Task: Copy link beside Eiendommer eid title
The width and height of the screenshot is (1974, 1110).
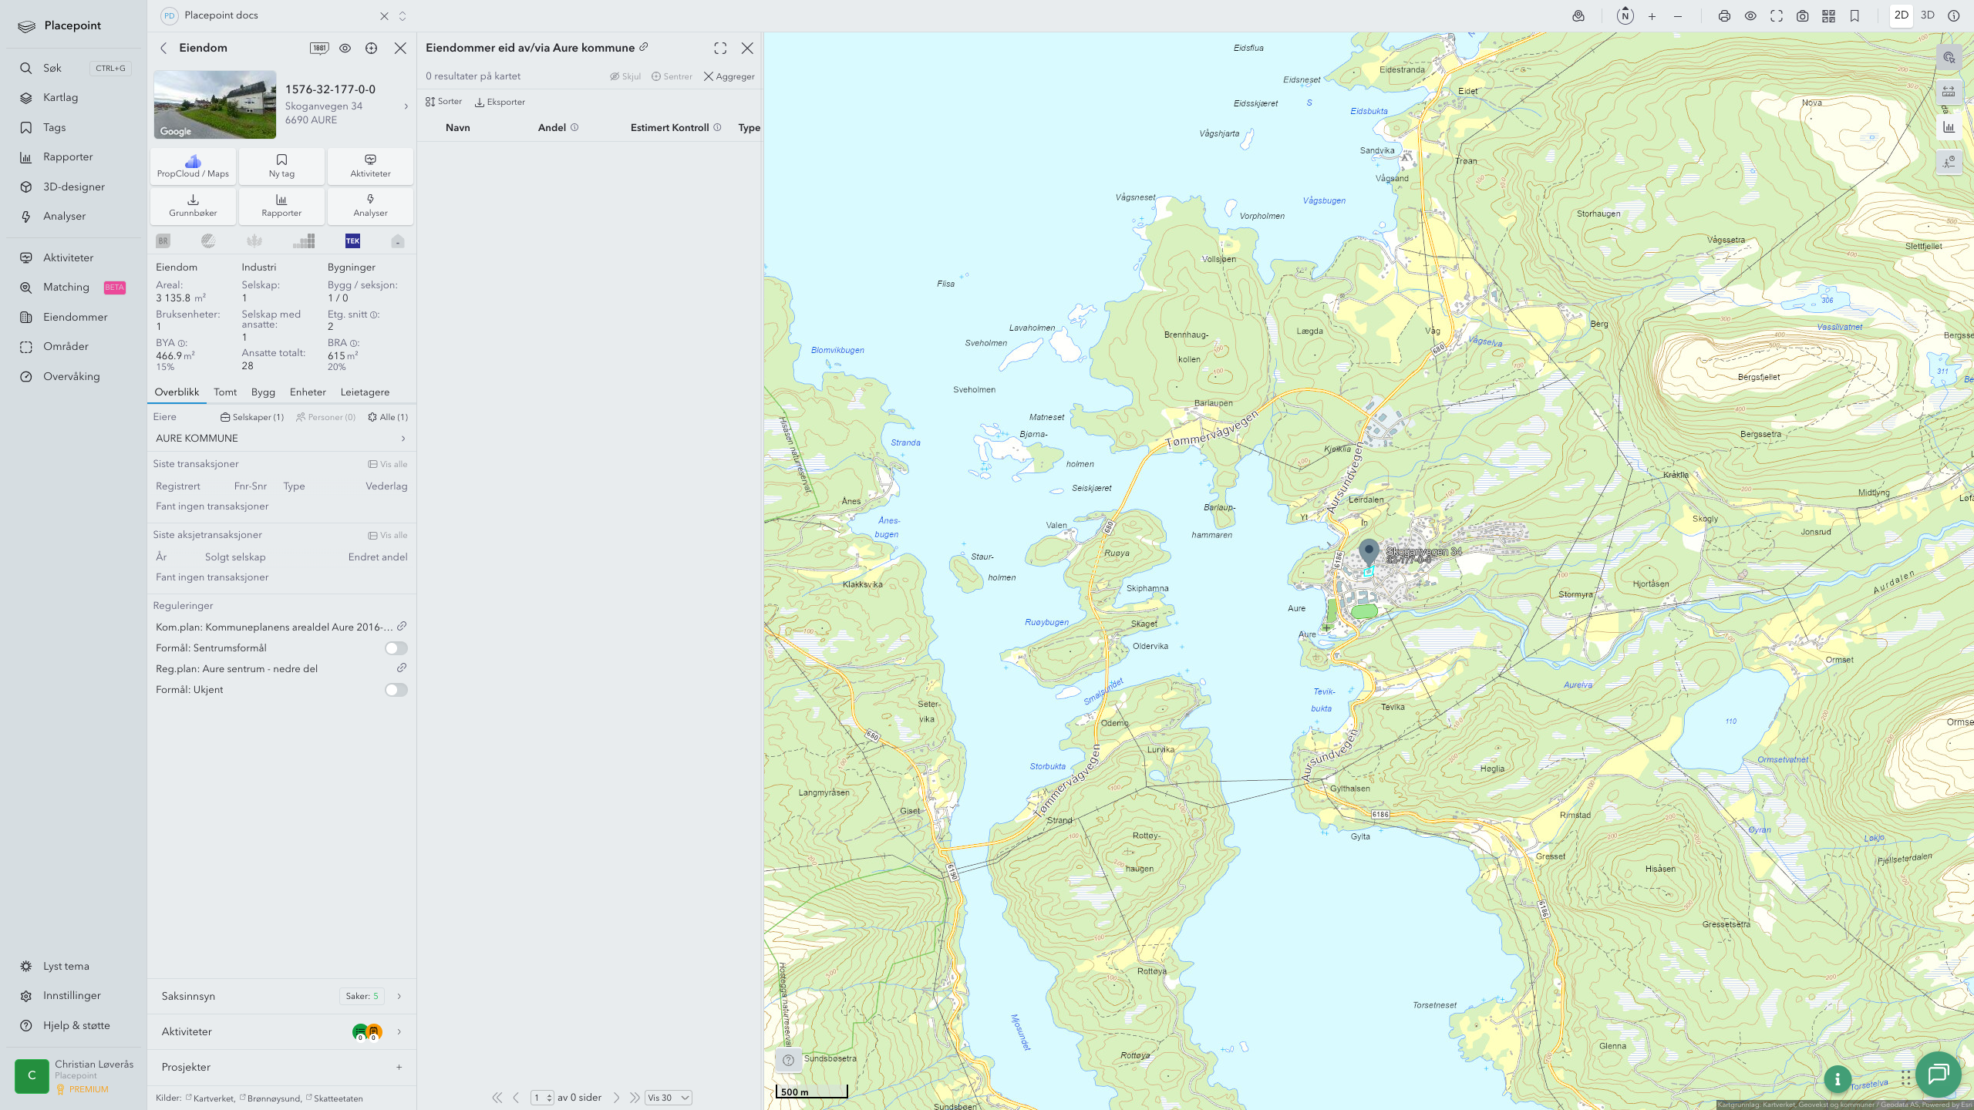Action: [x=644, y=47]
